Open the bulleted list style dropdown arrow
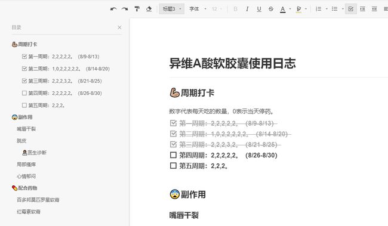 (343, 9)
